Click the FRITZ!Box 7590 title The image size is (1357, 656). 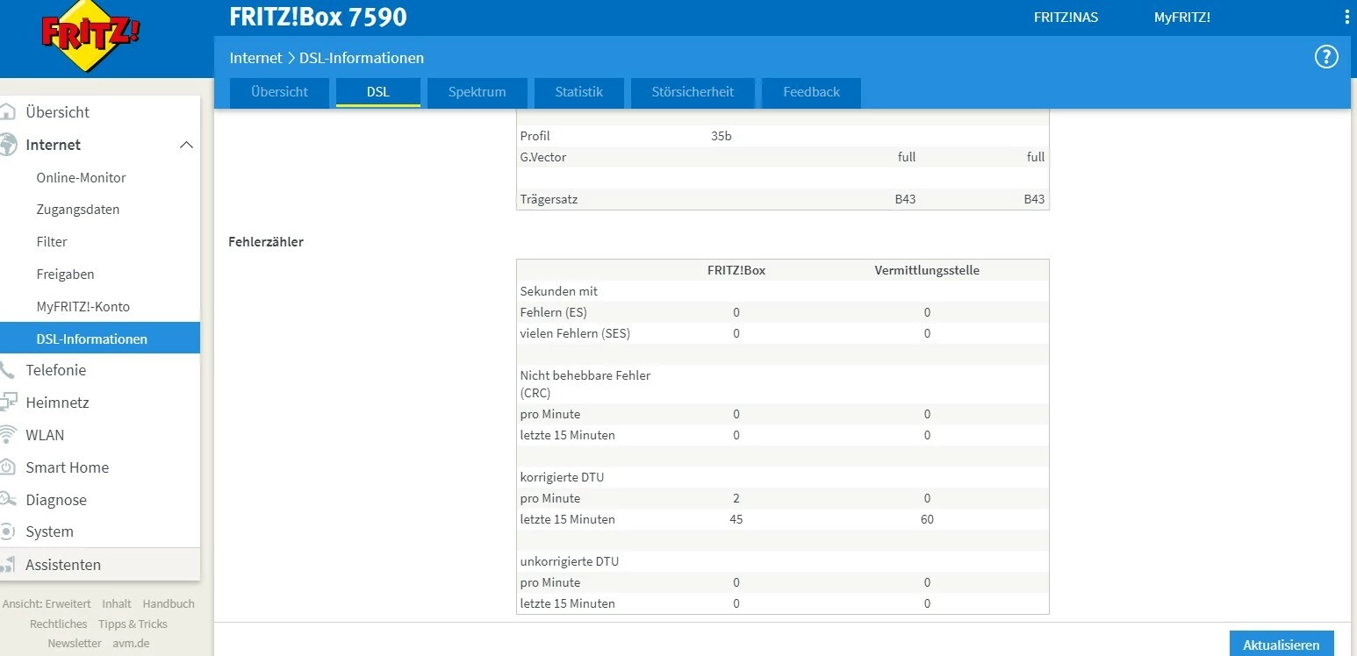tap(318, 17)
